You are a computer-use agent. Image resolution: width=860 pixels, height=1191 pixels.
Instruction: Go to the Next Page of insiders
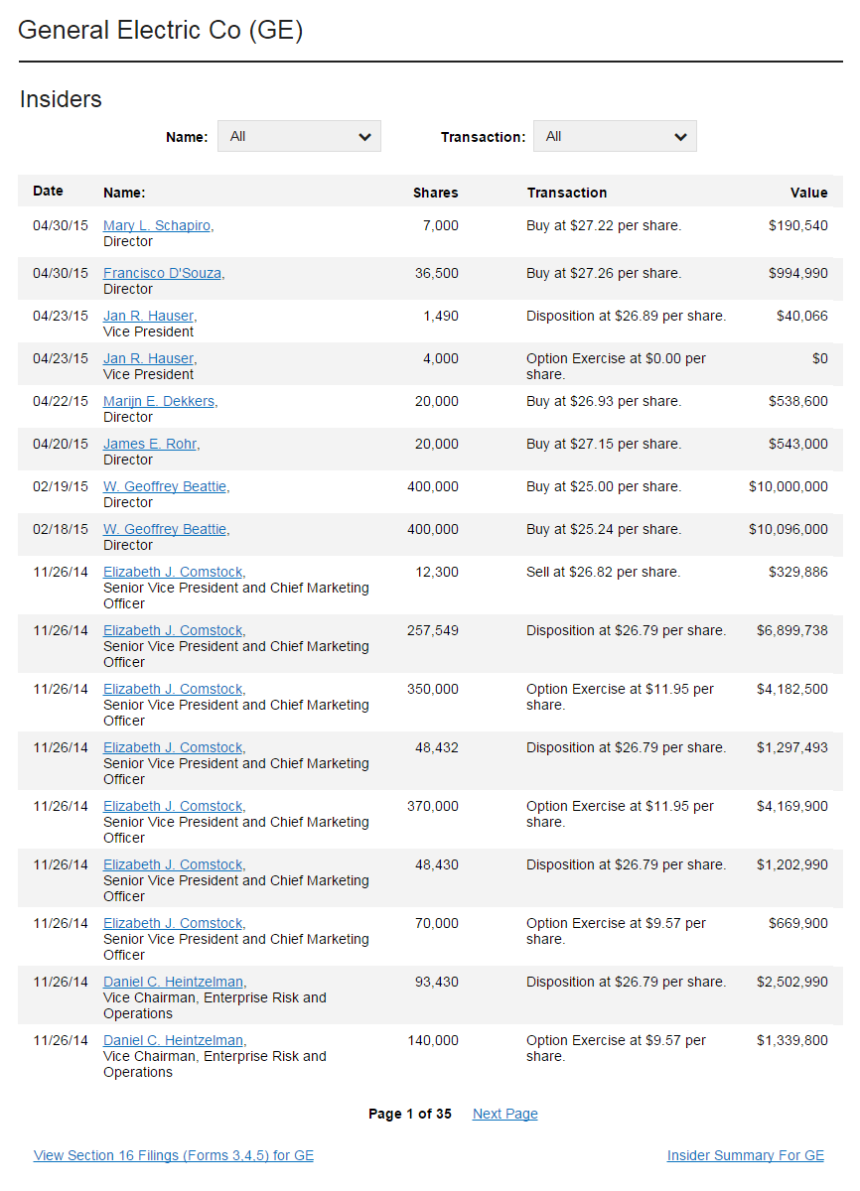click(504, 1115)
